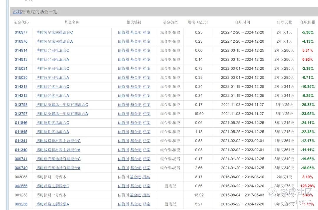The image size is (318, 210).
Task: Open 档案 for fund 013797
Action: [x=147, y=114]
